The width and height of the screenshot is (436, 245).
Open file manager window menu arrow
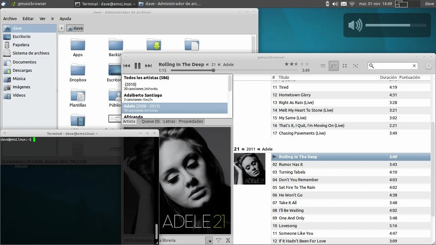4,12
